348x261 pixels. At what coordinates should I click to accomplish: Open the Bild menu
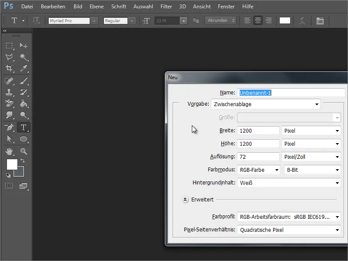(78, 7)
